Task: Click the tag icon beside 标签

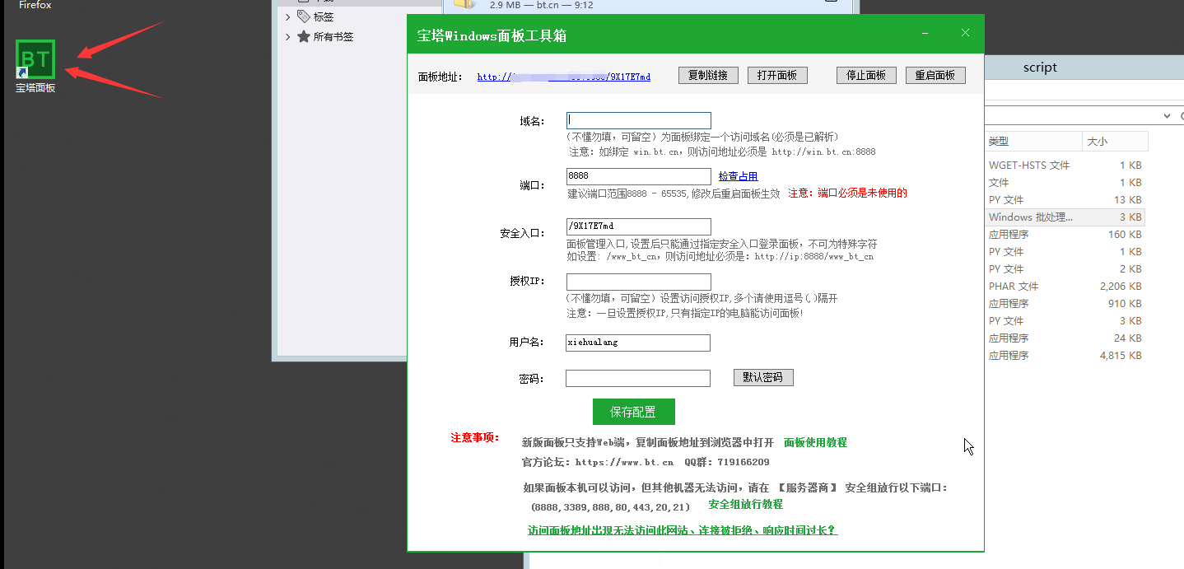Action: tap(304, 16)
